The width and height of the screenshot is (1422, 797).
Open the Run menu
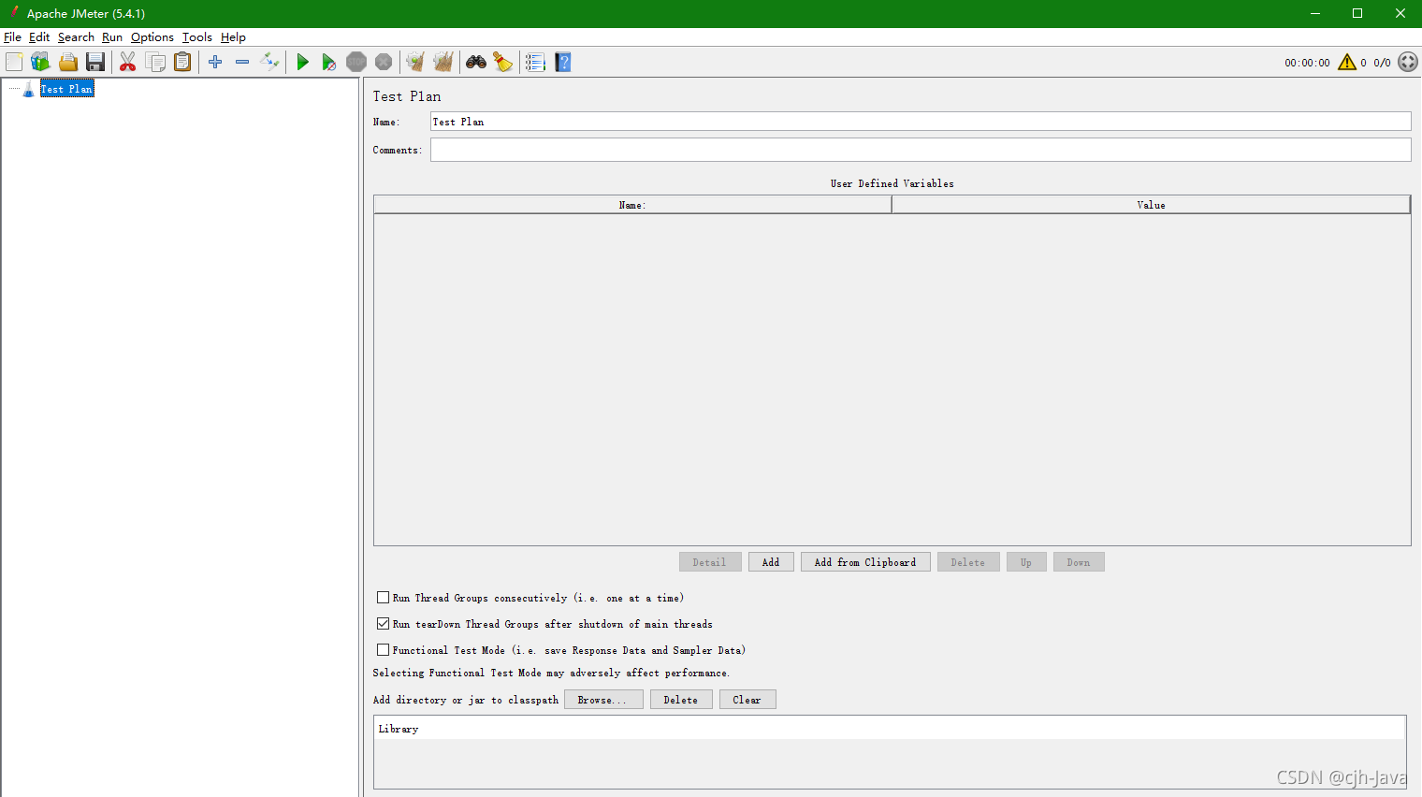pos(112,37)
